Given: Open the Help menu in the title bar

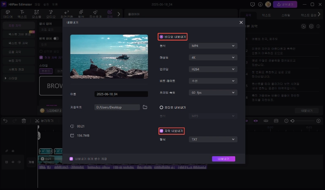Looking at the screenshot, I should [x=55, y=4].
